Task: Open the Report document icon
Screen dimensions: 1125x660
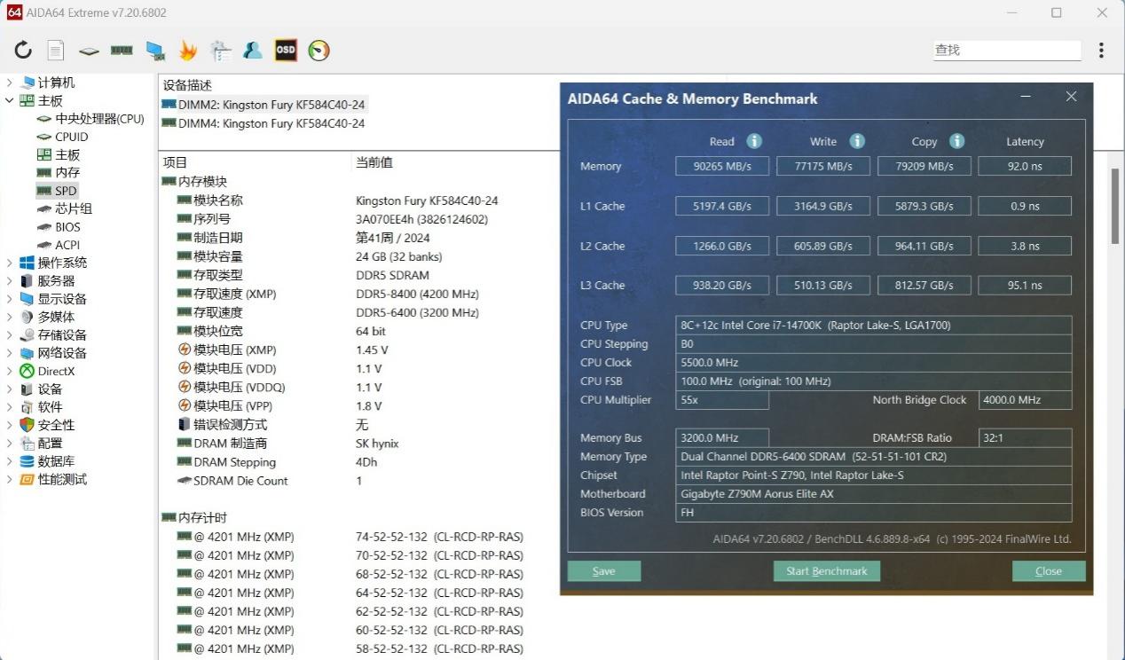Action: (56, 51)
